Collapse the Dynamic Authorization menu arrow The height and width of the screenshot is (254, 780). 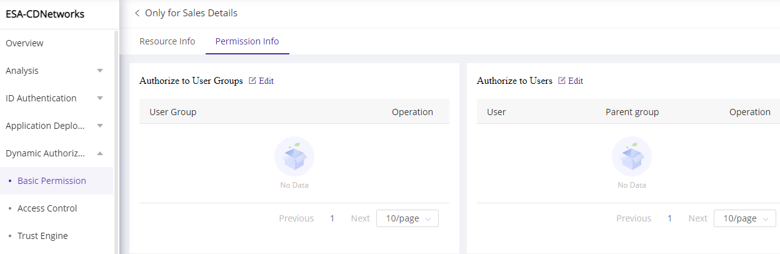pyautogui.click(x=100, y=153)
